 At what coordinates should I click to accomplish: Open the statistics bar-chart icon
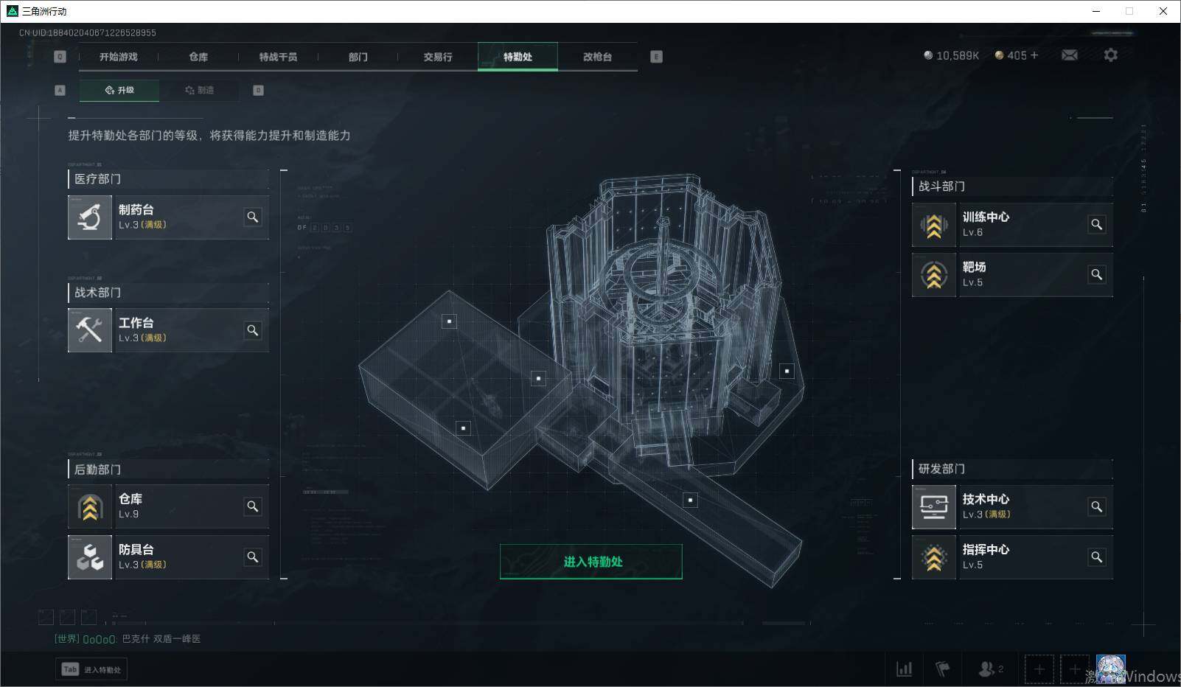tap(904, 669)
